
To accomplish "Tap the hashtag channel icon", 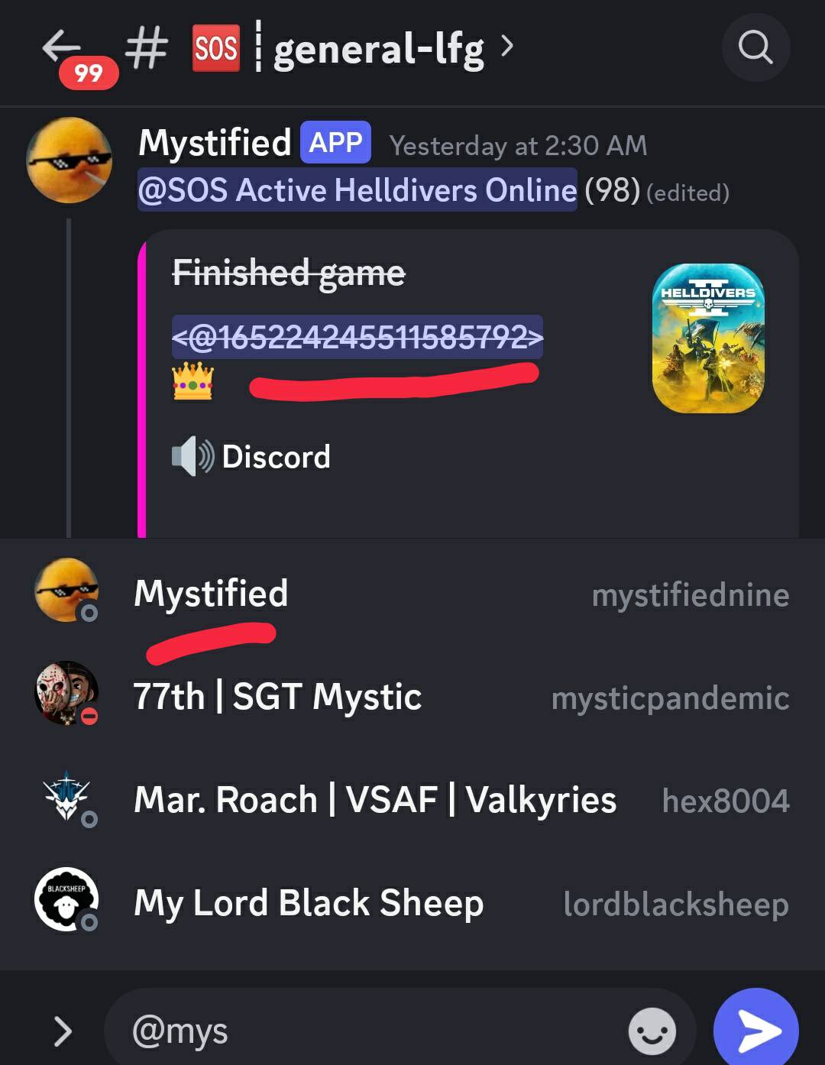I will 147,48.
